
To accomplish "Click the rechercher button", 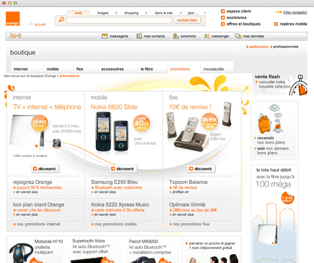I will point(187,20).
